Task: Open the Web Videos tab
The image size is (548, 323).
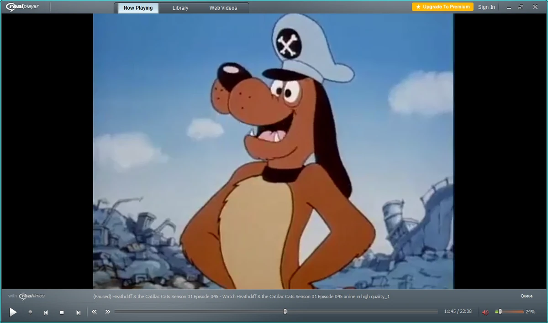Action: [223, 8]
